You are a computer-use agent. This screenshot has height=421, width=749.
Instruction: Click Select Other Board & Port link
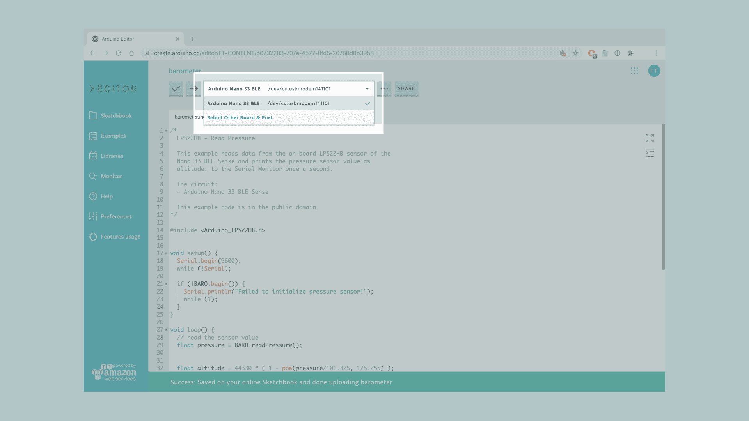point(240,118)
